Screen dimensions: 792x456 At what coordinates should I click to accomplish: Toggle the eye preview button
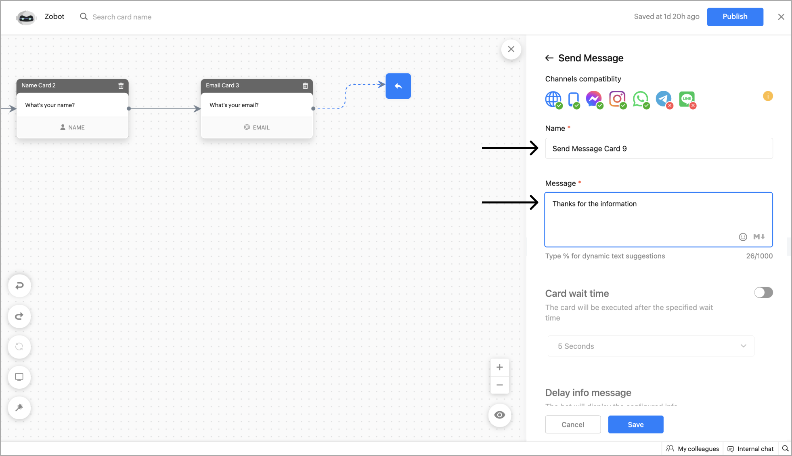tap(499, 415)
